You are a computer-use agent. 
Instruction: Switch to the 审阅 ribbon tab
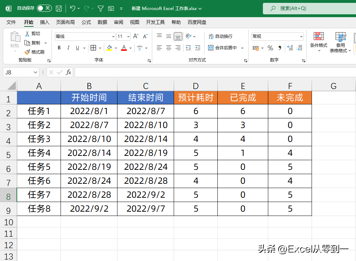coord(119,22)
